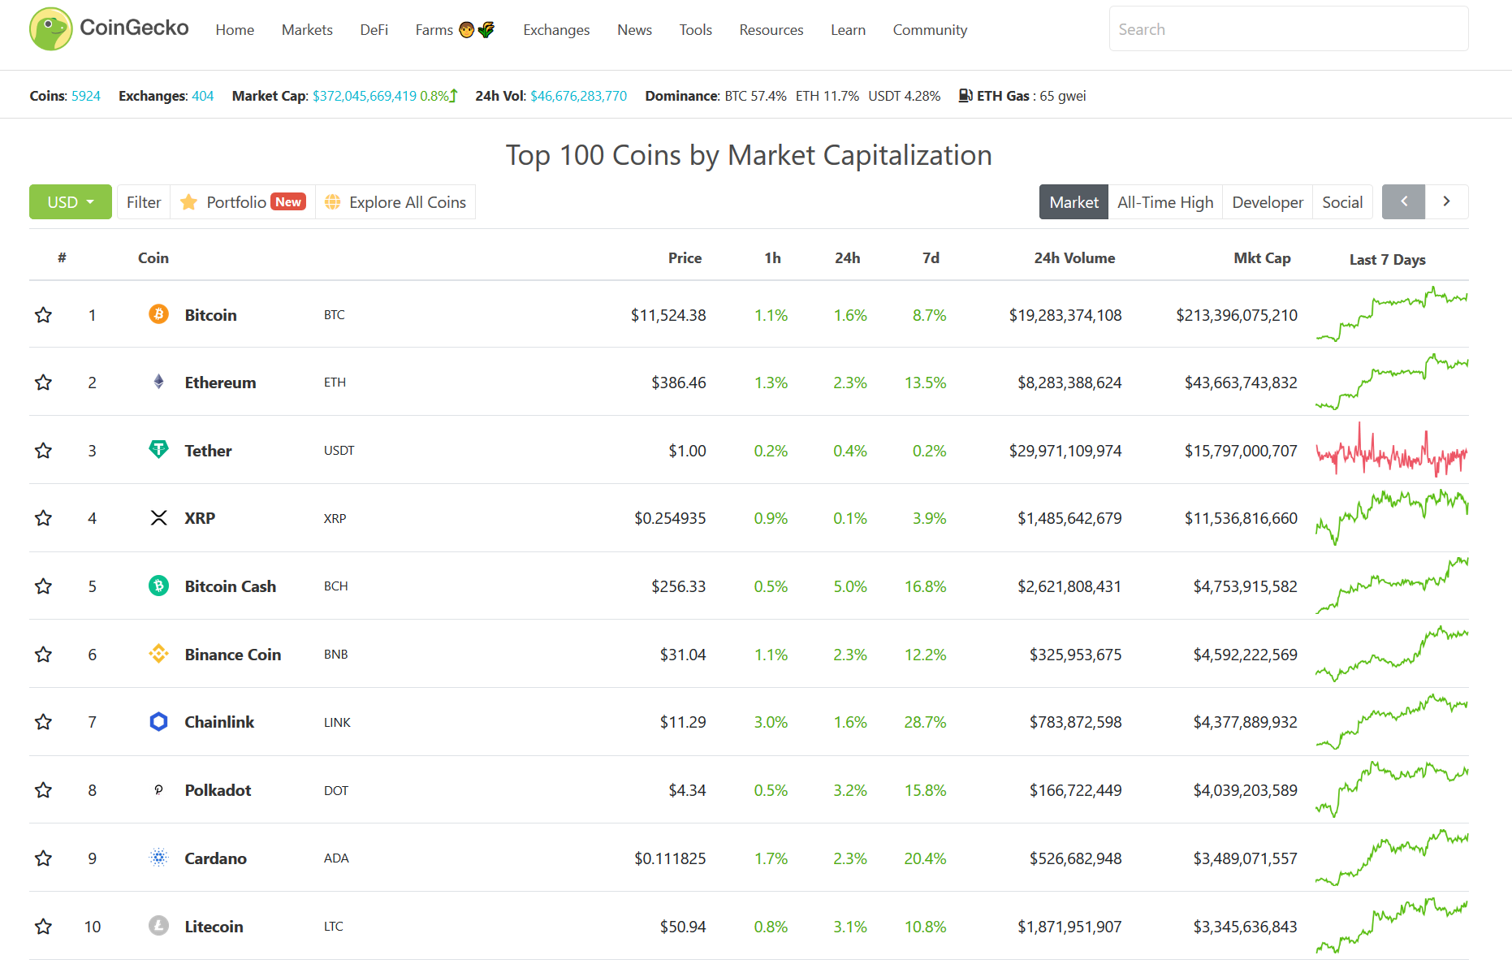Open the Community navigation menu
The width and height of the screenshot is (1512, 964).
coord(930,30)
